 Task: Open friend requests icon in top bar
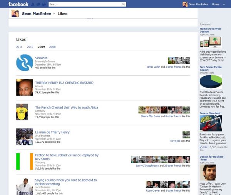pos(33,4)
